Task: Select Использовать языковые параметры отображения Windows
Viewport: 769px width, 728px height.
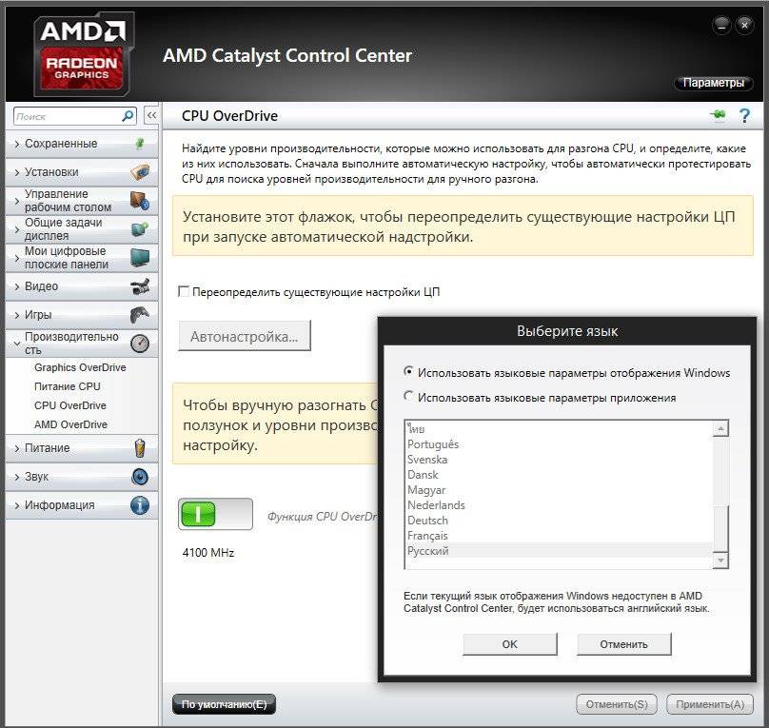Action: click(408, 371)
